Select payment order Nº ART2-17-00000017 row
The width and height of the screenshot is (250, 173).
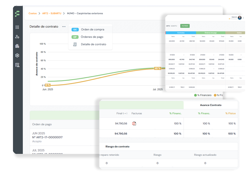pos(47,137)
